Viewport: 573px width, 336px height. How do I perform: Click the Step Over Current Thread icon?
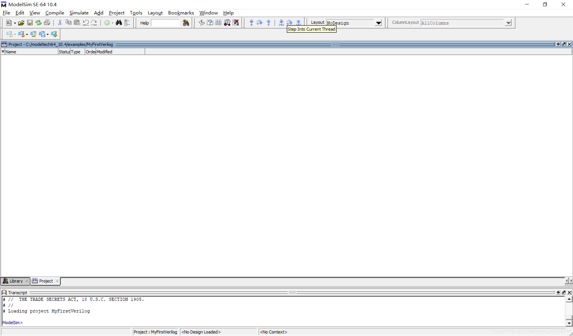tap(290, 23)
